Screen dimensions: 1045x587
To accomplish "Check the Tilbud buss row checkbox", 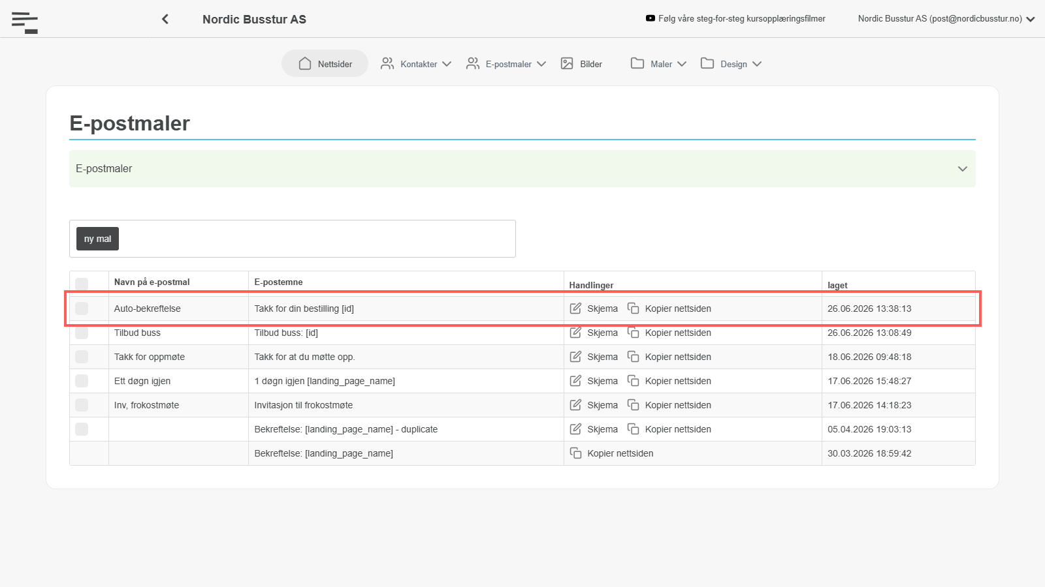I will pyautogui.click(x=82, y=333).
